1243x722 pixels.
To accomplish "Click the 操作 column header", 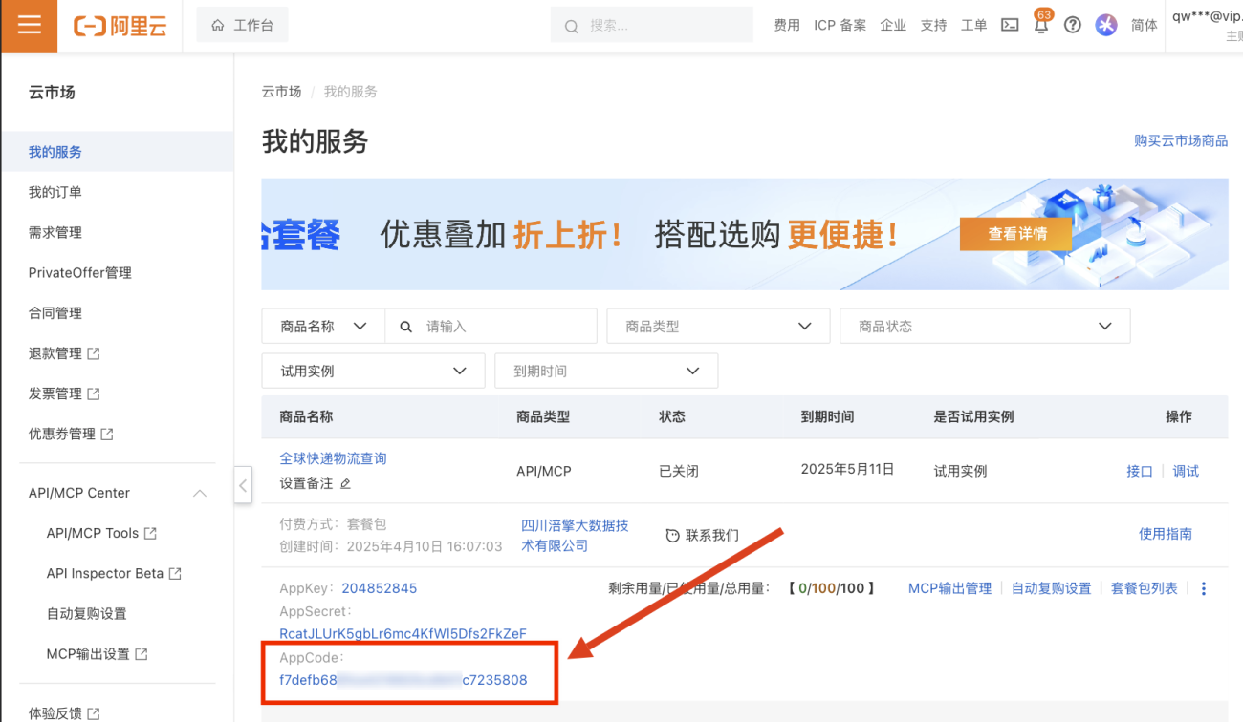I will click(1178, 416).
